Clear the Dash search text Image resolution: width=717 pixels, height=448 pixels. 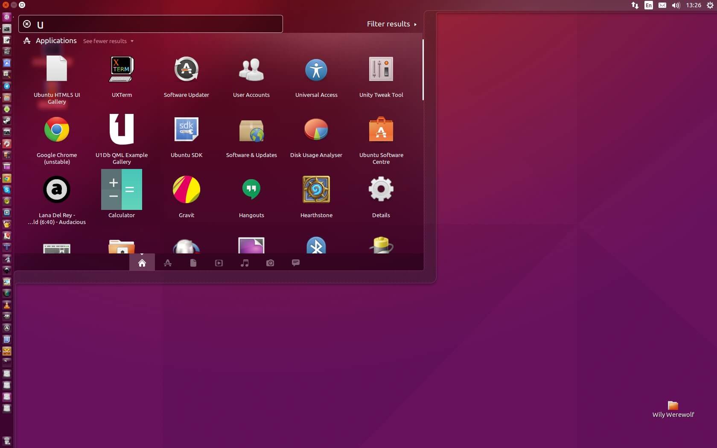27,24
